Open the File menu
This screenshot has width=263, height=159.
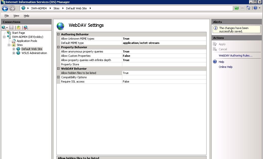click(7, 16)
